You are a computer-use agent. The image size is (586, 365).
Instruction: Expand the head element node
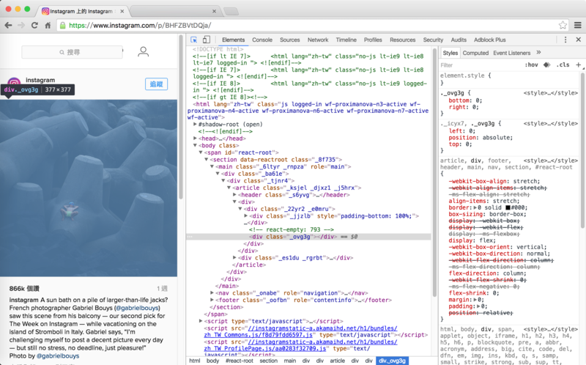coord(195,139)
